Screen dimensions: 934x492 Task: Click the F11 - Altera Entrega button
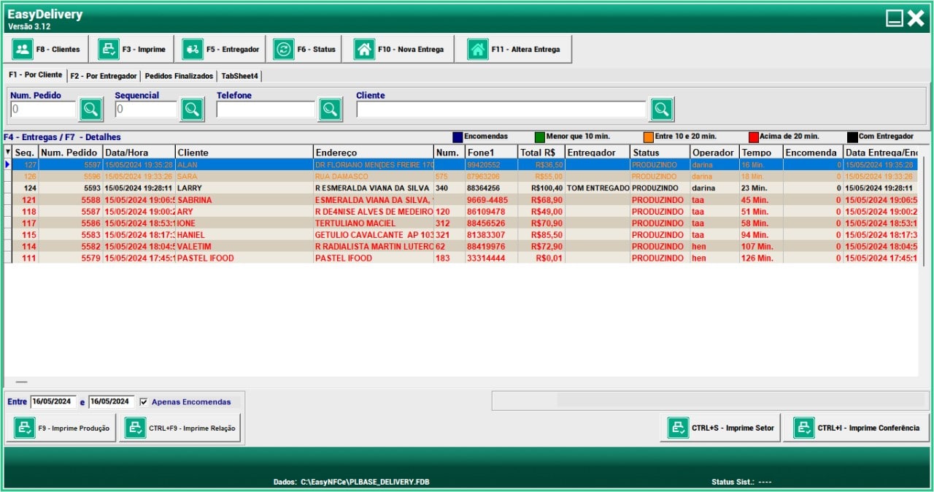pyautogui.click(x=515, y=49)
